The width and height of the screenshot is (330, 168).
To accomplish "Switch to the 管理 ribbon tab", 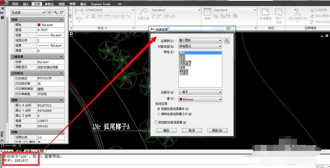I will click(x=72, y=4).
